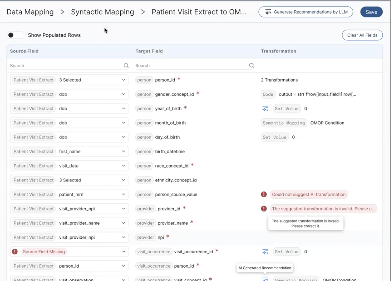Click Set Value tag in visit_occurrence_id row
Image resolution: width=391 pixels, height=281 pixels.
[286, 252]
